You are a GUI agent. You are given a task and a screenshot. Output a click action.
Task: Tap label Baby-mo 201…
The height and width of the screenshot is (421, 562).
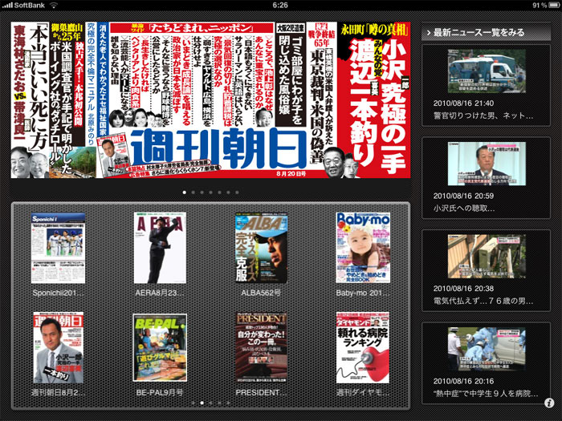pyautogui.click(x=363, y=293)
